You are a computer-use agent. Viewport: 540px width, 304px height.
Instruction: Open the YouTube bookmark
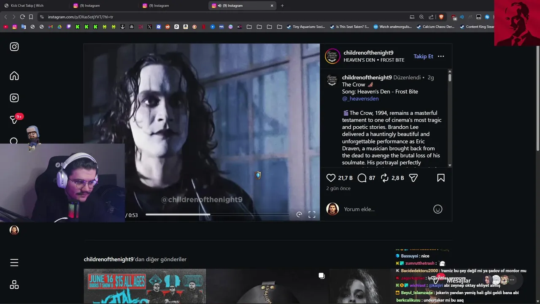coord(5,27)
